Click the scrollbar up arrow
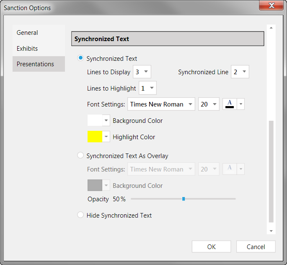Viewport: 287px width, 265px height. [271, 28]
